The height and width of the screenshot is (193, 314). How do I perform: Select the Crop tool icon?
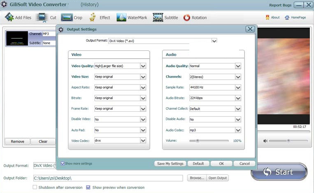point(67,17)
